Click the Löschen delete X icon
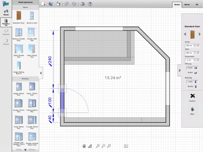The image size is (203, 152). tap(192, 96)
